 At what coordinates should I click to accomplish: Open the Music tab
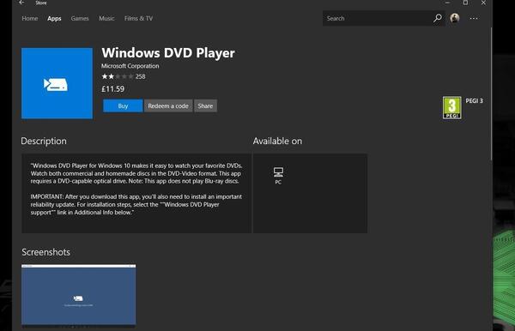(x=106, y=18)
